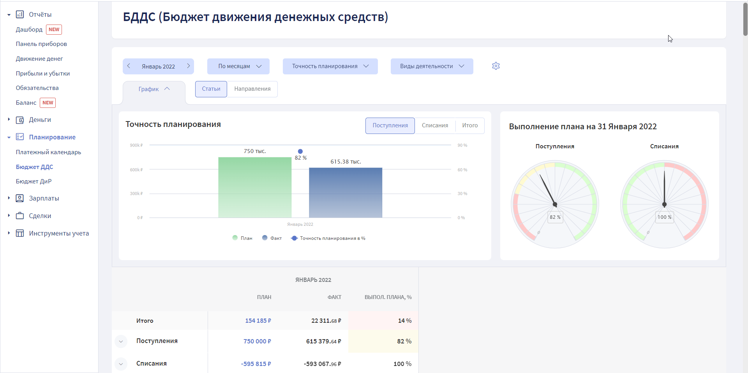Switch to the Направления tab
The image size is (748, 373).
(x=252, y=89)
